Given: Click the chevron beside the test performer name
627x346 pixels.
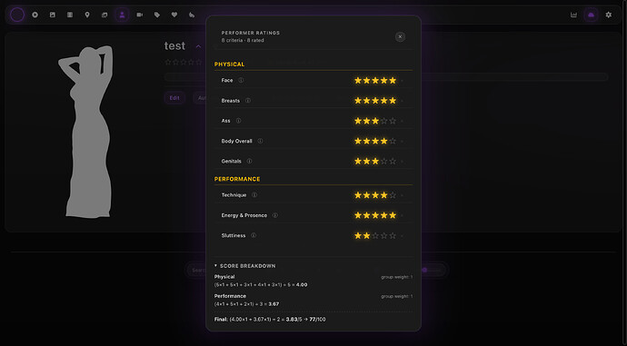Looking at the screenshot, I should coord(198,46).
